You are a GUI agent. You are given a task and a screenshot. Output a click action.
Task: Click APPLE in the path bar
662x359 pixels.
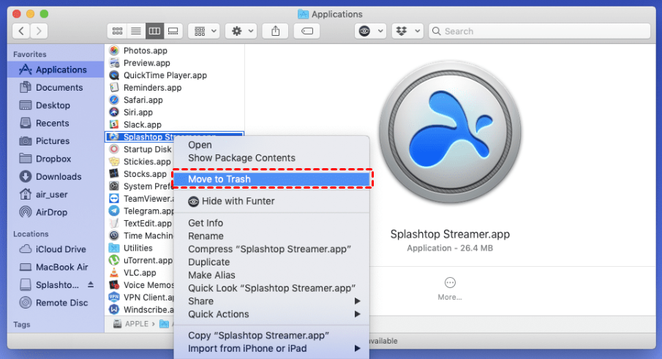(131, 324)
